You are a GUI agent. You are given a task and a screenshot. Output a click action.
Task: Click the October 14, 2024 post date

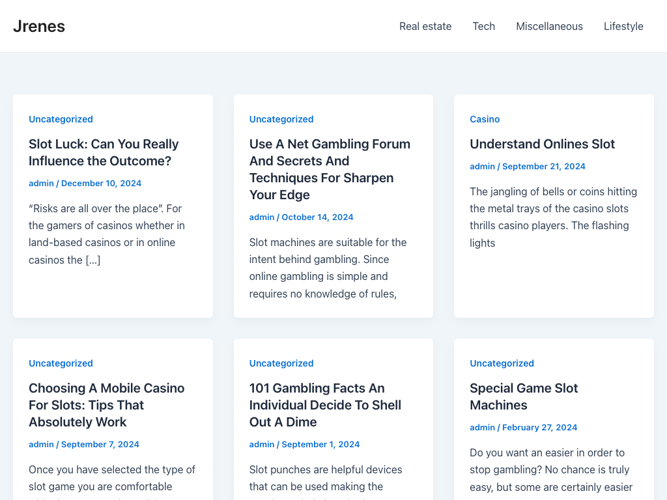tap(317, 217)
